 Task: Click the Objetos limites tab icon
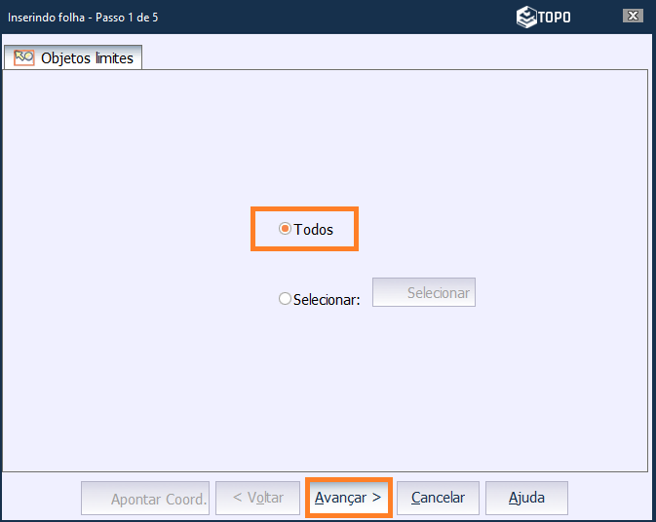coord(24,57)
